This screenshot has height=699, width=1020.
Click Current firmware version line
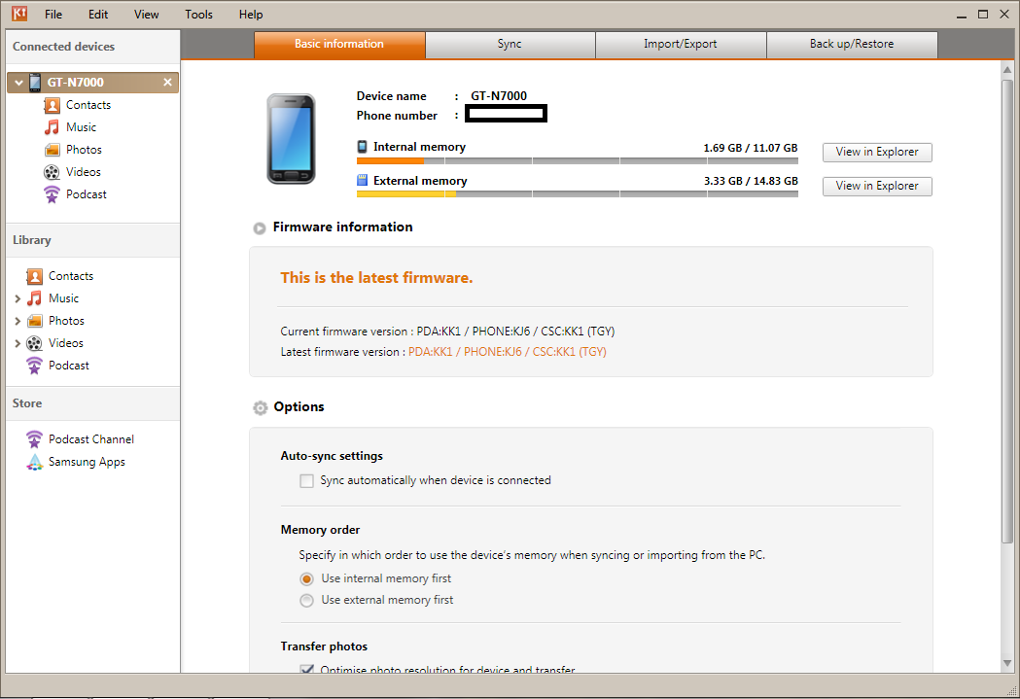tap(447, 332)
